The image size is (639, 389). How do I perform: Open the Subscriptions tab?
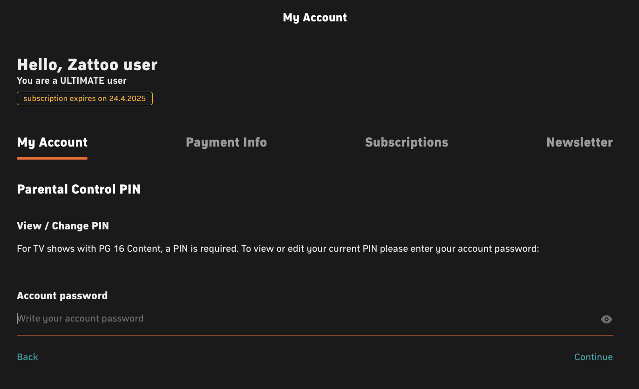tap(407, 142)
